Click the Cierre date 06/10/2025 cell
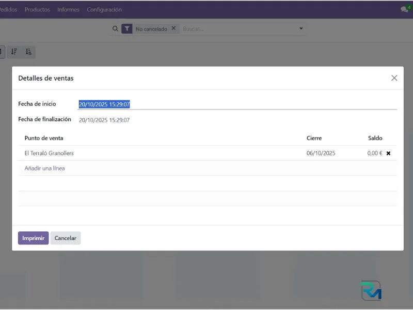 (x=321, y=153)
